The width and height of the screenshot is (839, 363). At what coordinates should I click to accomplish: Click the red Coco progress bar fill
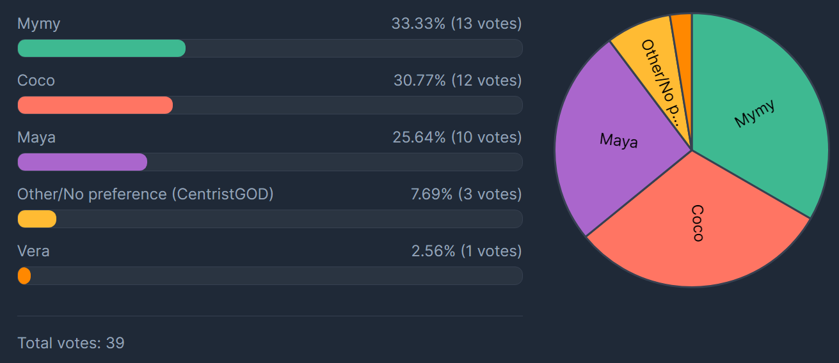(95, 105)
